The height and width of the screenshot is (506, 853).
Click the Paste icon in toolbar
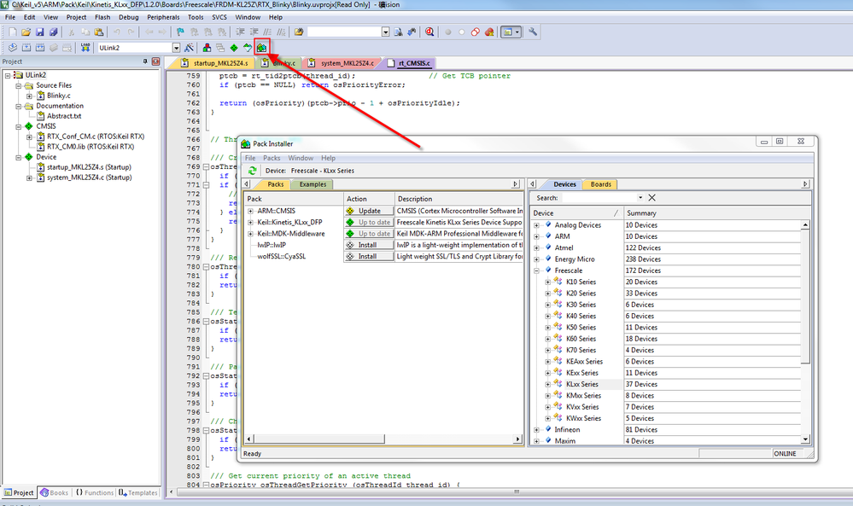98,32
